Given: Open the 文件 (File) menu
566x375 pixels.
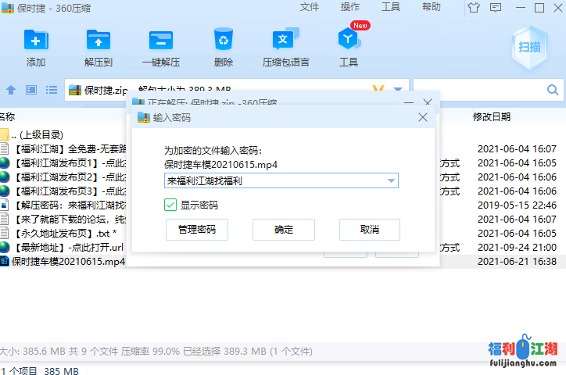Looking at the screenshot, I should point(310,7).
